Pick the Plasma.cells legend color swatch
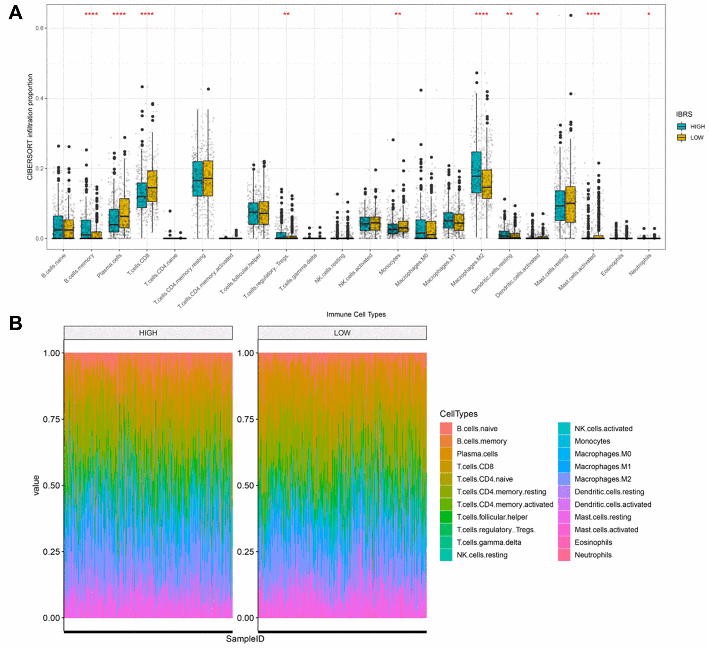 [x=446, y=454]
